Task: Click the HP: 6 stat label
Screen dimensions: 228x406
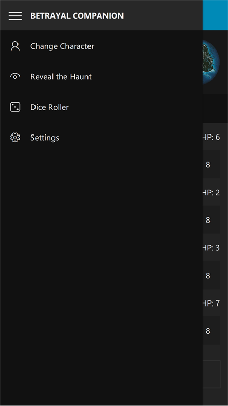Action: (x=211, y=137)
